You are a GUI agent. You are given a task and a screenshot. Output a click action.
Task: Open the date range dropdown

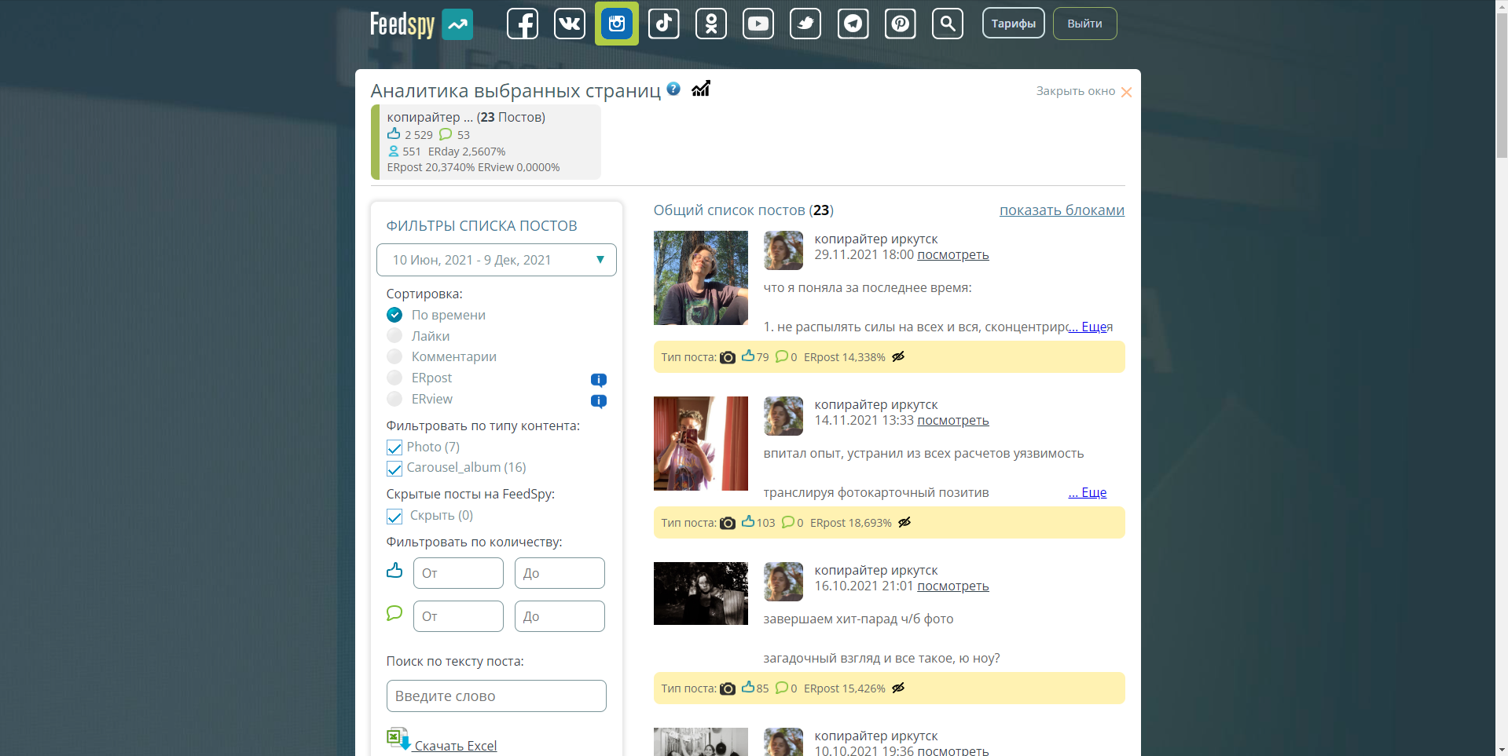[497, 260]
